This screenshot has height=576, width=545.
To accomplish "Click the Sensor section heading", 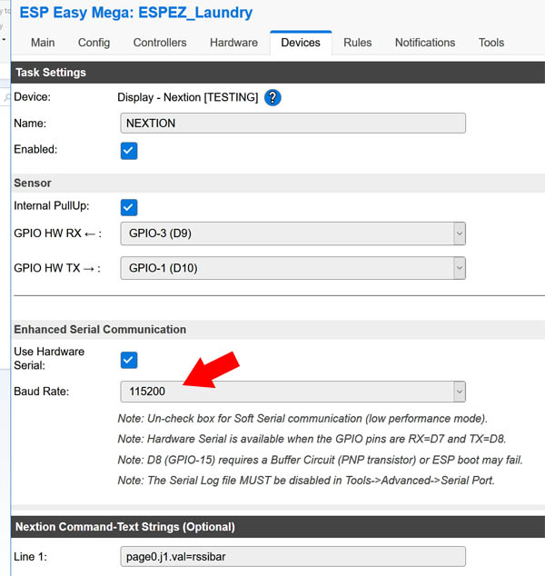I will coord(33,183).
